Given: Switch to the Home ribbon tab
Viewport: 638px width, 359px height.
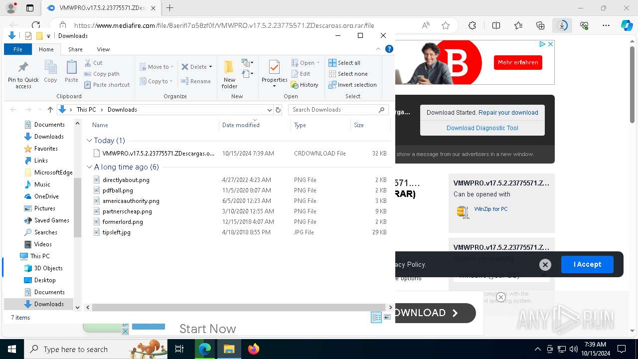Looking at the screenshot, I should tap(46, 49).
